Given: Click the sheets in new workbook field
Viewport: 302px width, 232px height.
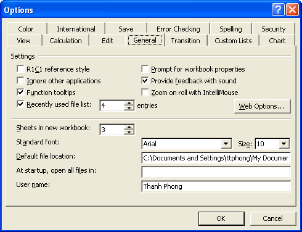Looking at the screenshot, I should [112, 130].
